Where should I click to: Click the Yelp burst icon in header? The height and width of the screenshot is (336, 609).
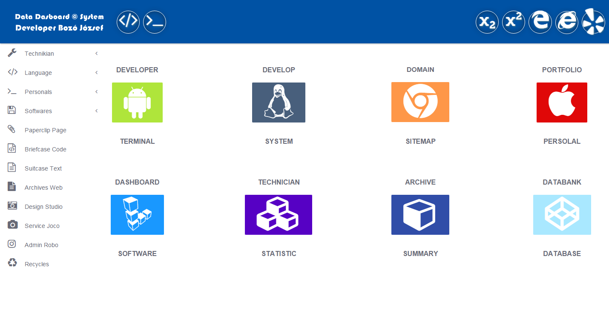tap(594, 22)
